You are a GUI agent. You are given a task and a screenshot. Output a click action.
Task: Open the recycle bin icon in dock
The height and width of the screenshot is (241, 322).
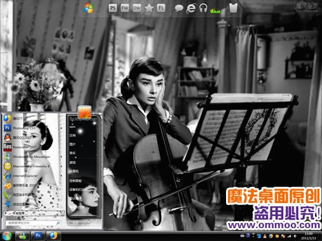[x=233, y=8]
